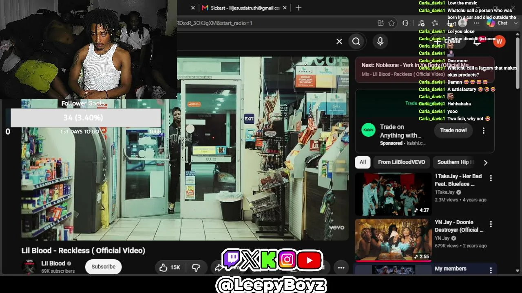This screenshot has width=522, height=293.
Task: Share the video using the share arrow
Action: 219,267
